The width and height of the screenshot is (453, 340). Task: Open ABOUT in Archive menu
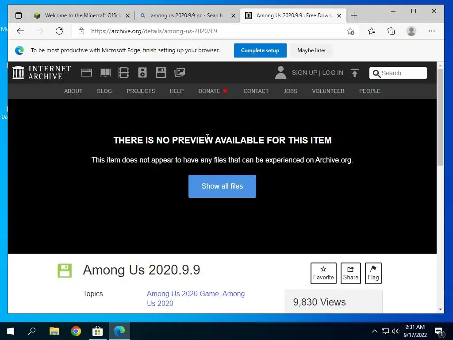pos(73,91)
